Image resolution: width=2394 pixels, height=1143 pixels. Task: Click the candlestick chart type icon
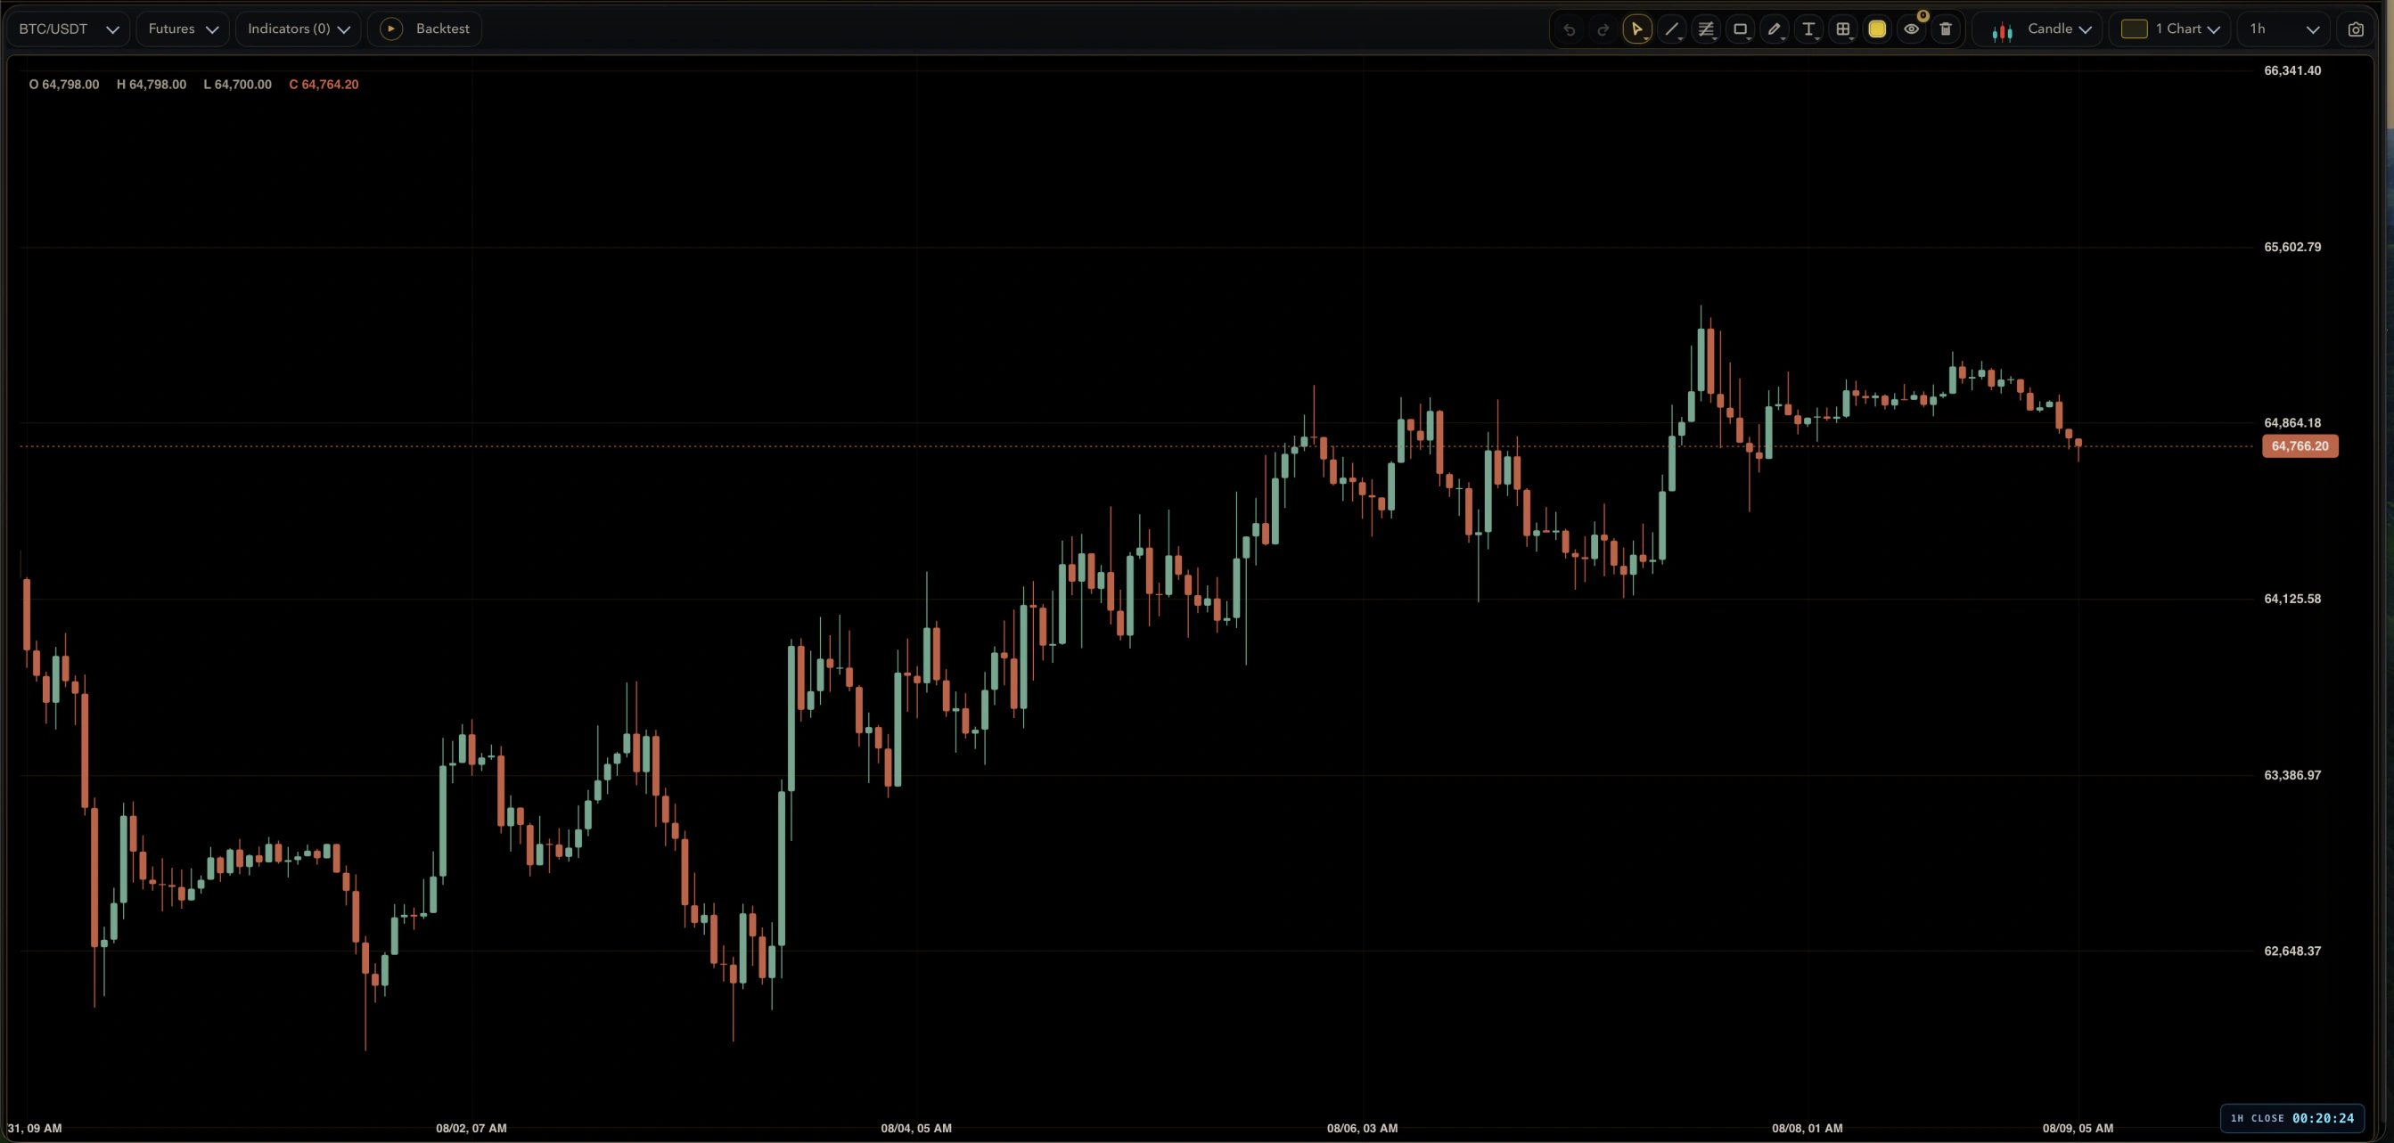point(2003,30)
